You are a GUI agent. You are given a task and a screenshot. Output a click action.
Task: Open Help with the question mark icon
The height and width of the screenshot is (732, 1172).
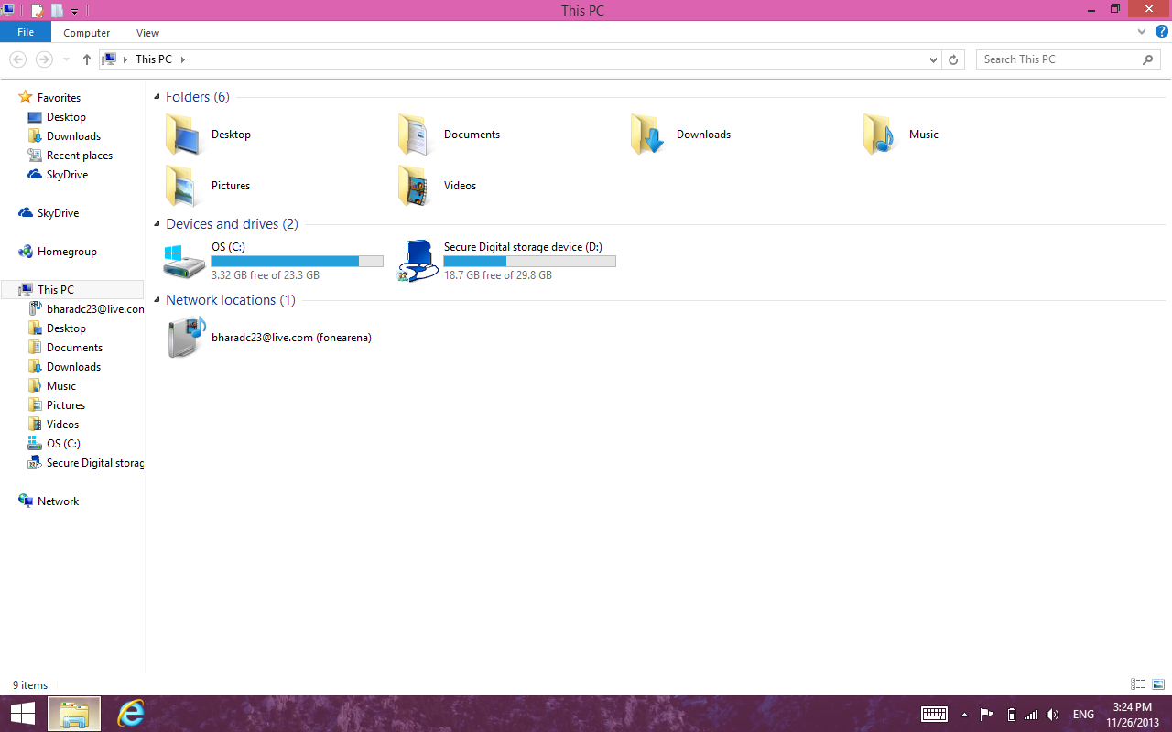(x=1161, y=32)
